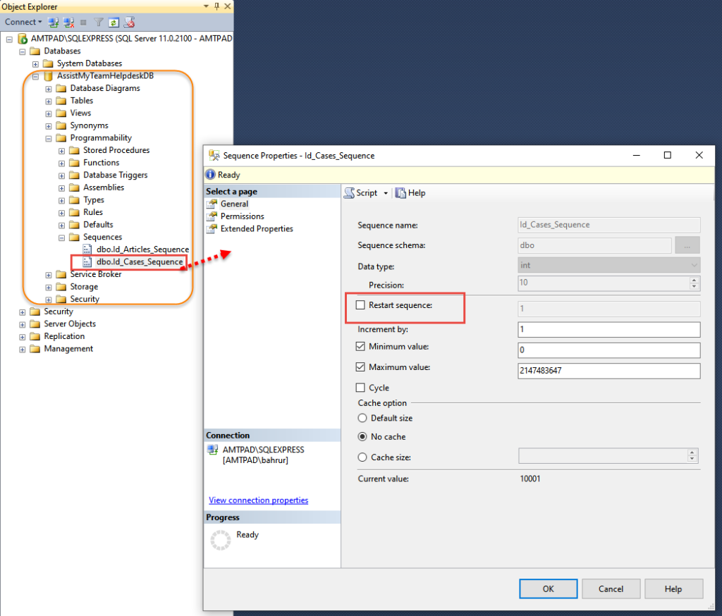This screenshot has height=616, width=722.
Task: Collapse the Programmability node
Action: point(48,137)
